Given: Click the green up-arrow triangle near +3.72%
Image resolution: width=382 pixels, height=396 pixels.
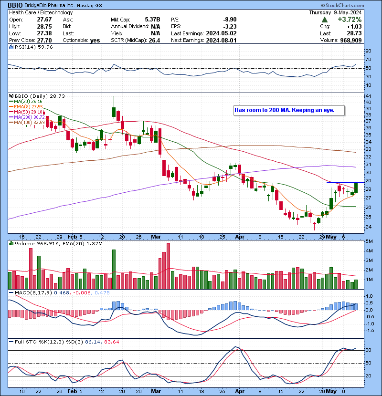Looking at the screenshot, I should [325, 20].
